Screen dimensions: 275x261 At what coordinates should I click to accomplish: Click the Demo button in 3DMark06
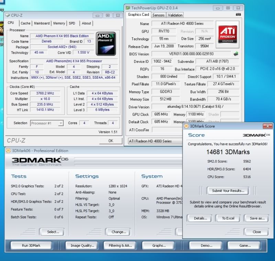[206, 246]
